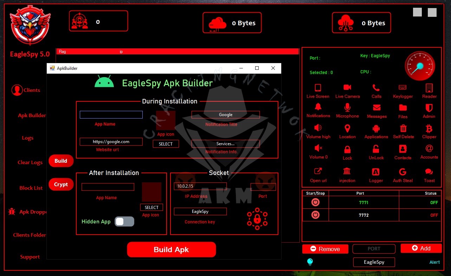Click the Live Camera icon
The width and height of the screenshot is (451, 276).
click(x=347, y=88)
